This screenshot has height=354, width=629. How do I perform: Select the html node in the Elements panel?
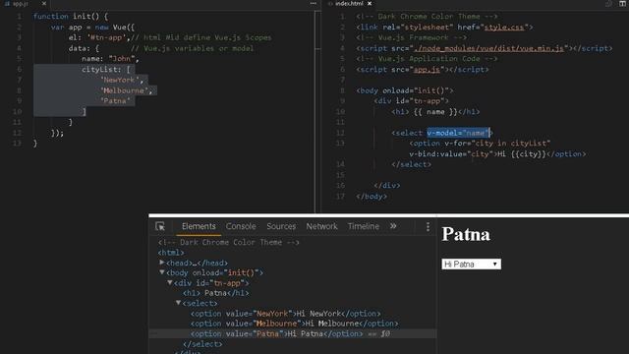coord(171,253)
